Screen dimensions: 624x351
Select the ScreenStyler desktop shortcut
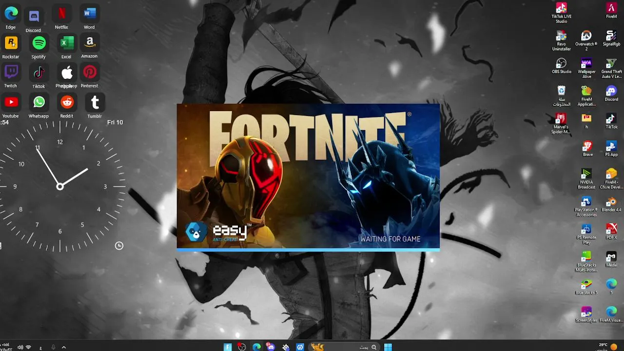click(x=586, y=315)
